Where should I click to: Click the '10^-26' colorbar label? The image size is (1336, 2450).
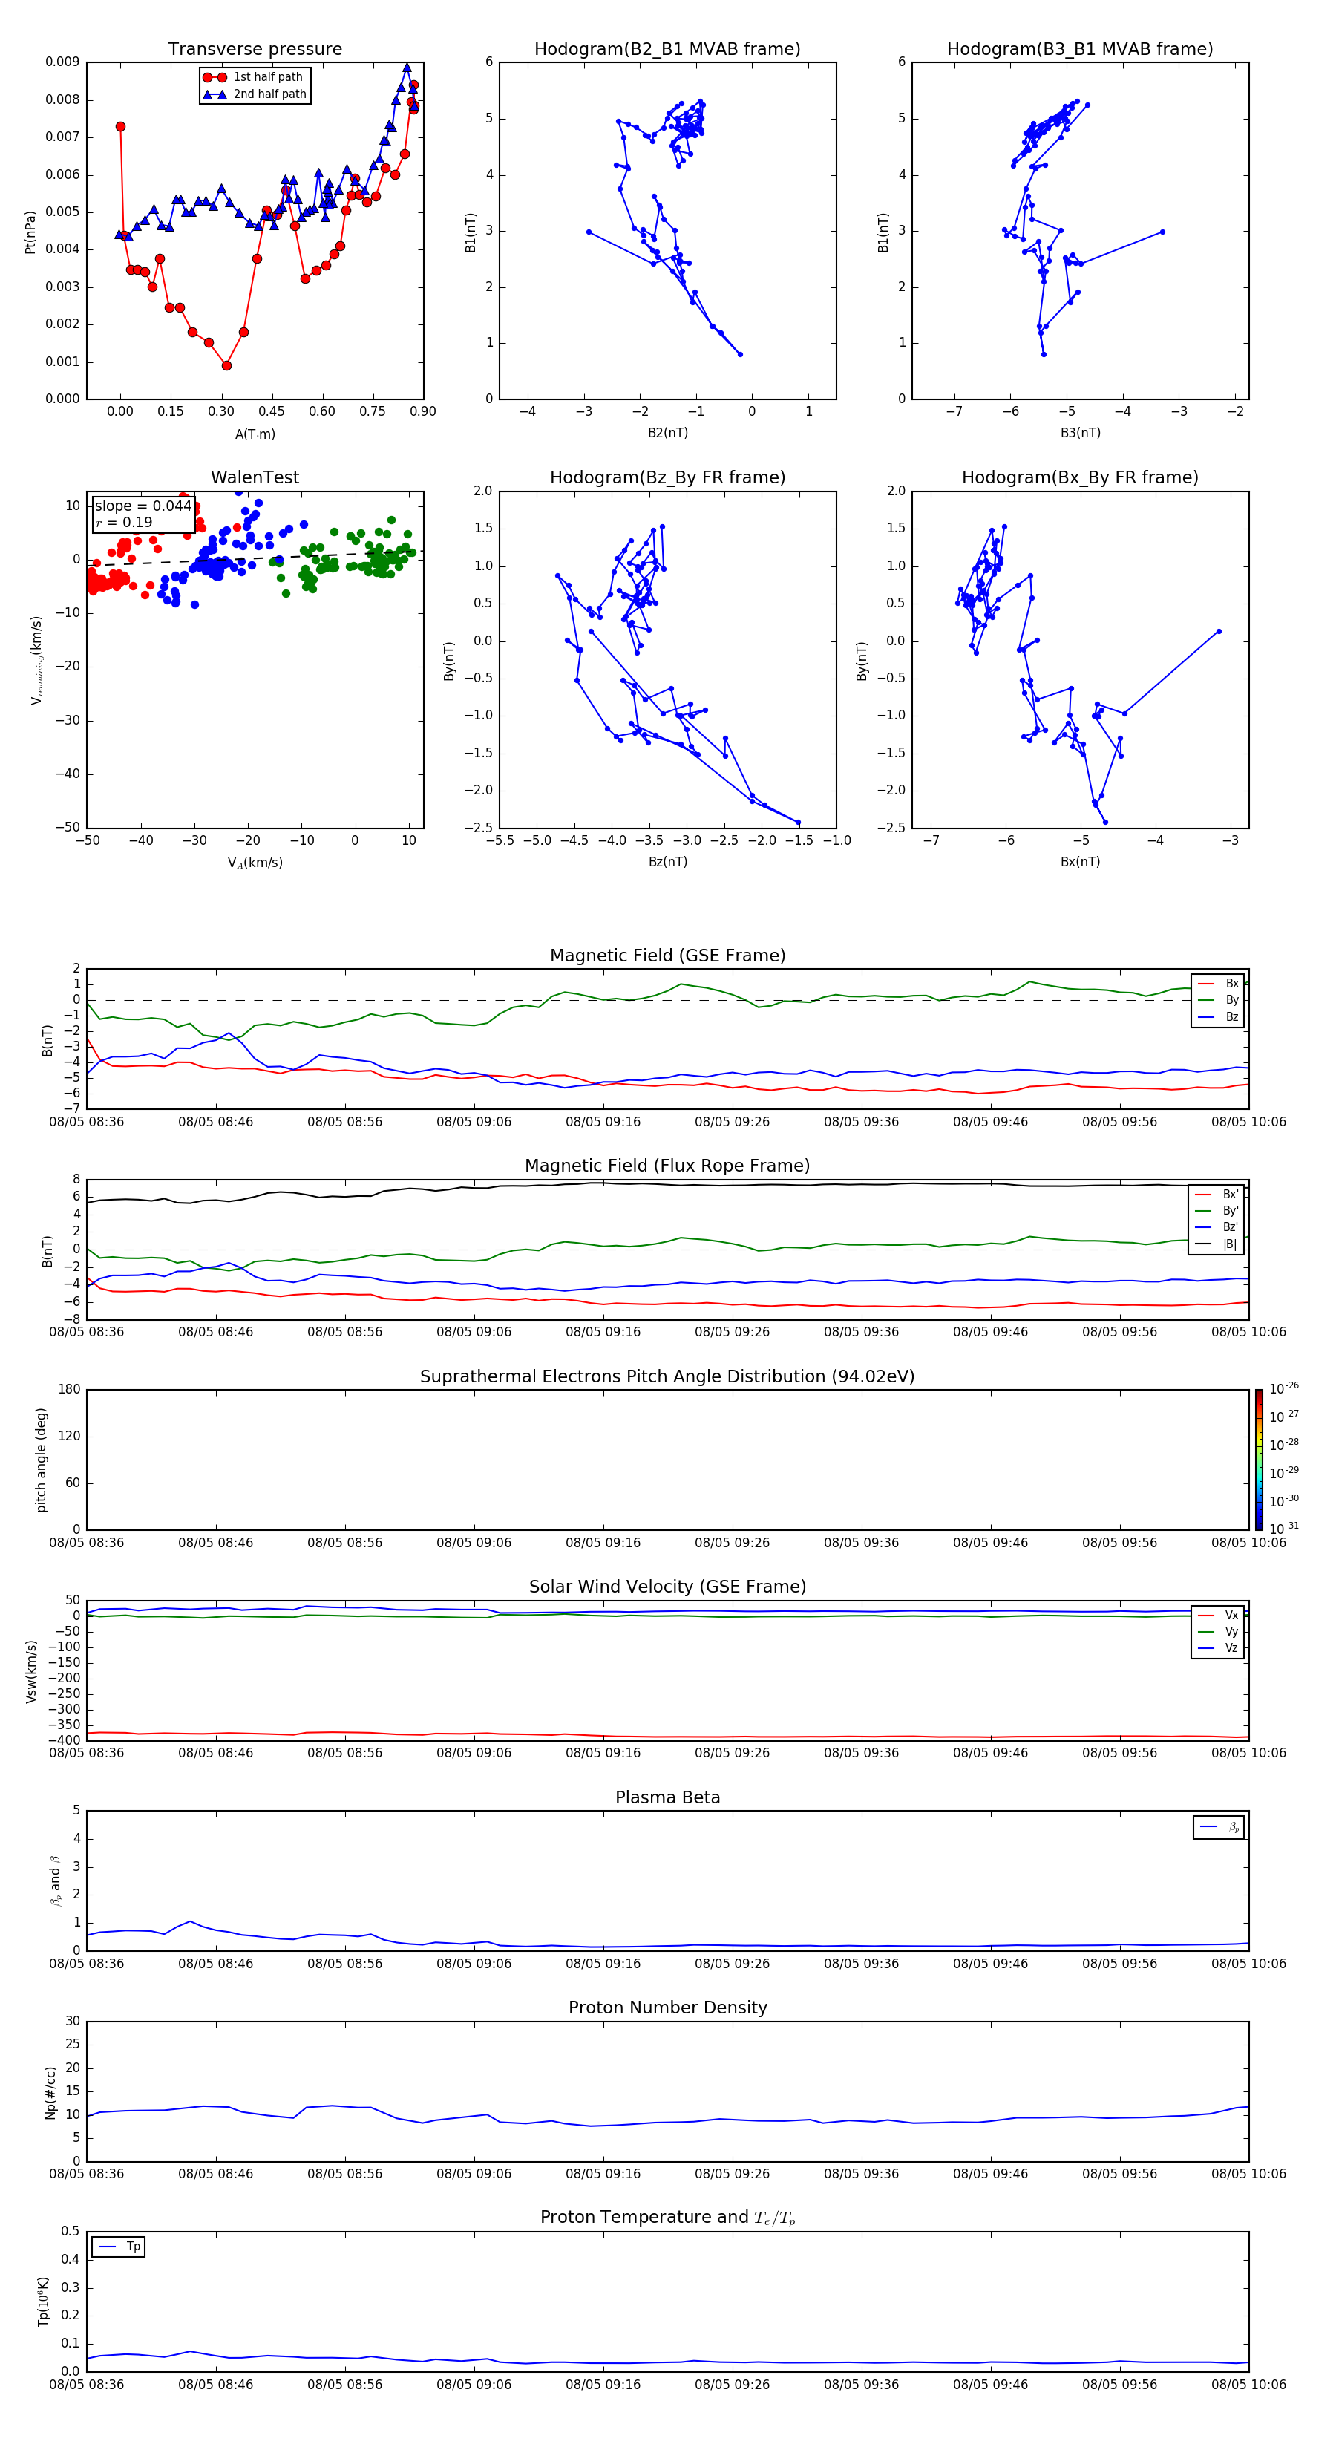[x=1284, y=1388]
